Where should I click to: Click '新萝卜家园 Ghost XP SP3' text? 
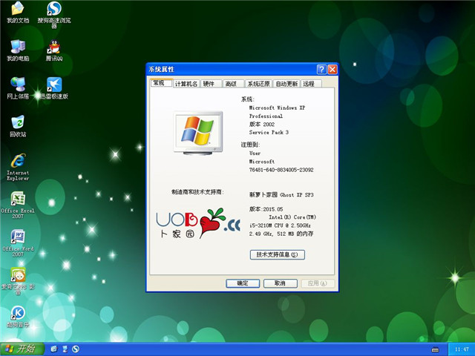pyautogui.click(x=281, y=194)
